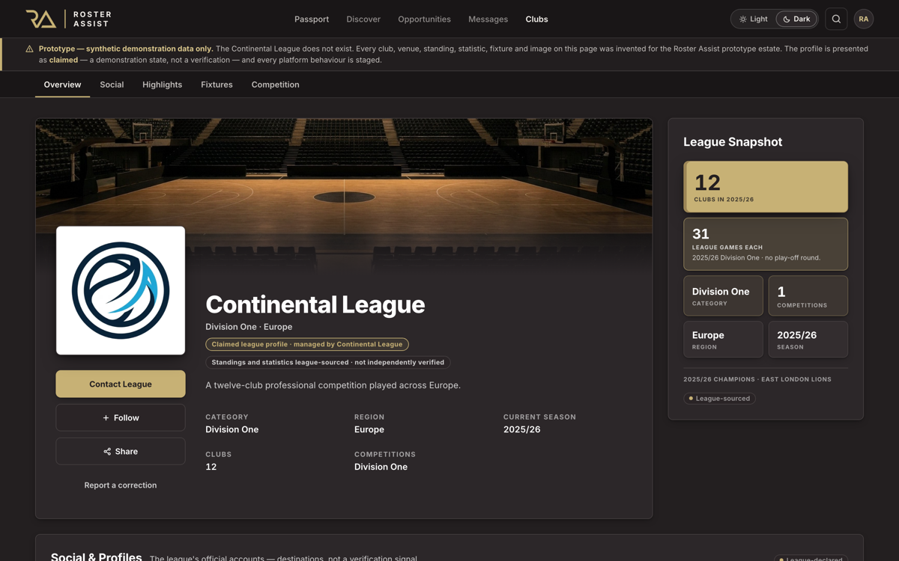Open the Competition tab
Screen dimensions: 899x561
pyautogui.click(x=275, y=85)
